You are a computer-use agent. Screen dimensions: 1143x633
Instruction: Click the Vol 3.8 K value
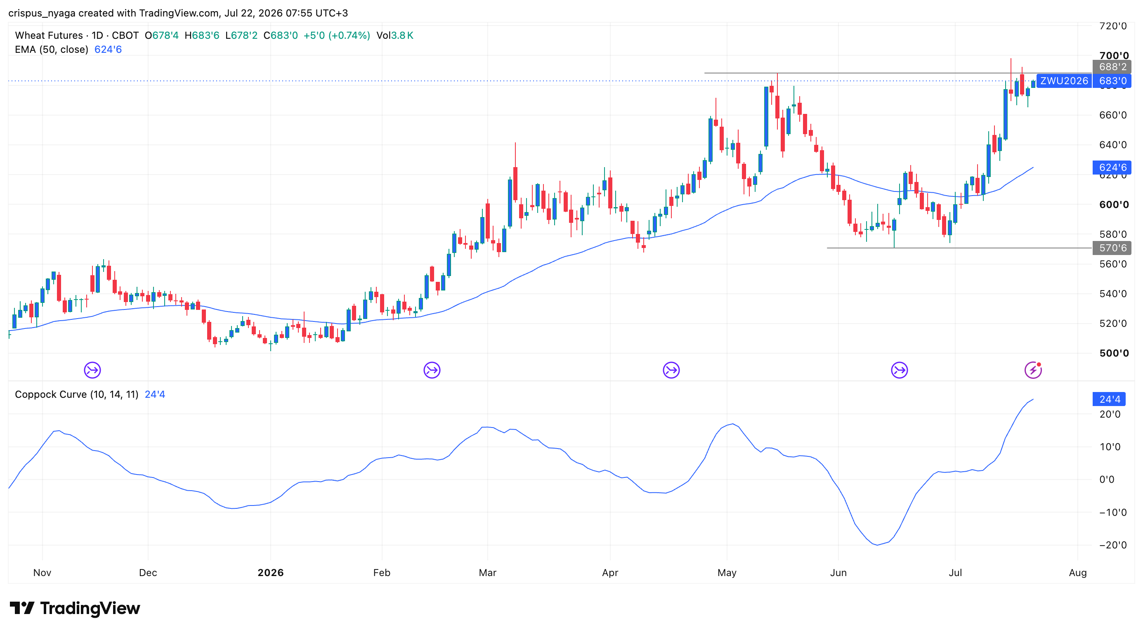(395, 35)
